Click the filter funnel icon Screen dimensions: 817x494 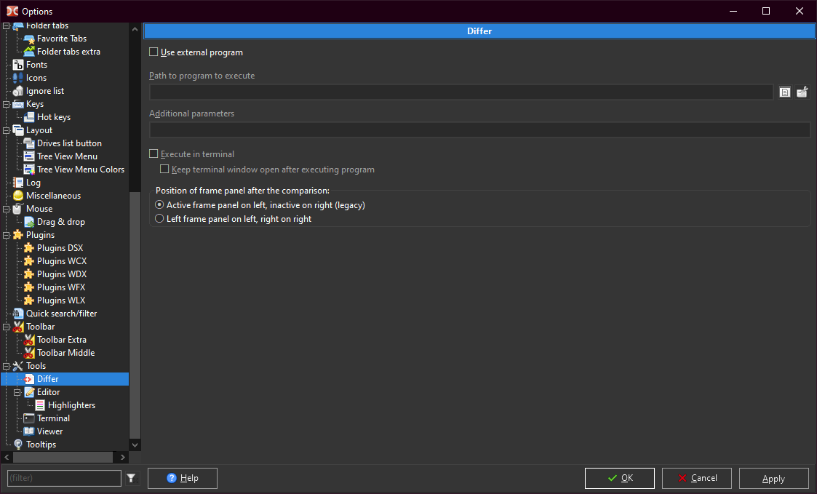tap(131, 478)
